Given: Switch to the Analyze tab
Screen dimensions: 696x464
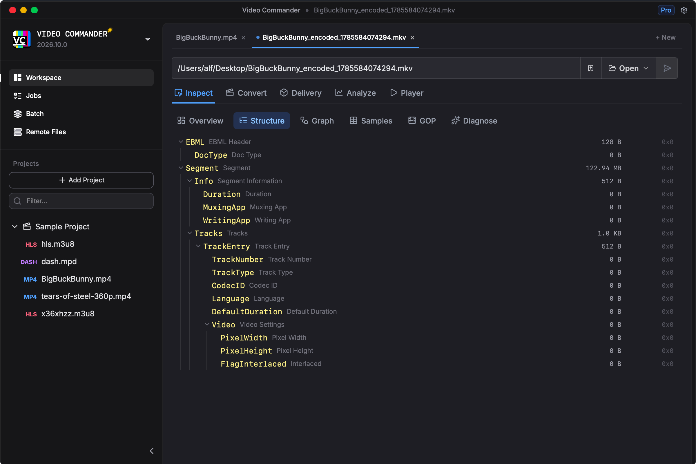Looking at the screenshot, I should click(356, 93).
